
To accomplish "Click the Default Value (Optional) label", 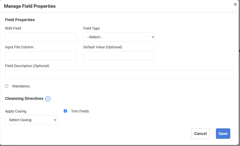I will [x=102, y=47].
